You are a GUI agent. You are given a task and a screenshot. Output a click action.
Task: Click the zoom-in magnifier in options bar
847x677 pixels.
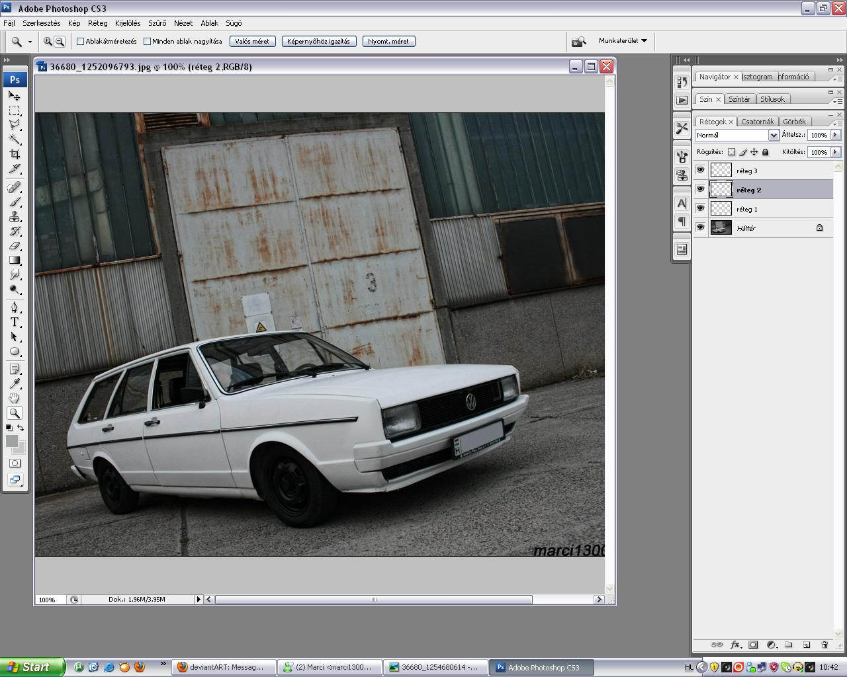click(x=48, y=41)
